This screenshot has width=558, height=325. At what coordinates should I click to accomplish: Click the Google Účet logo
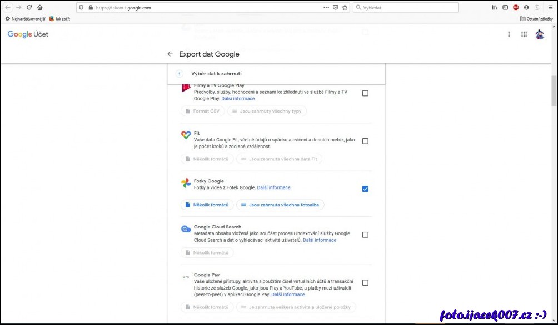(28, 34)
